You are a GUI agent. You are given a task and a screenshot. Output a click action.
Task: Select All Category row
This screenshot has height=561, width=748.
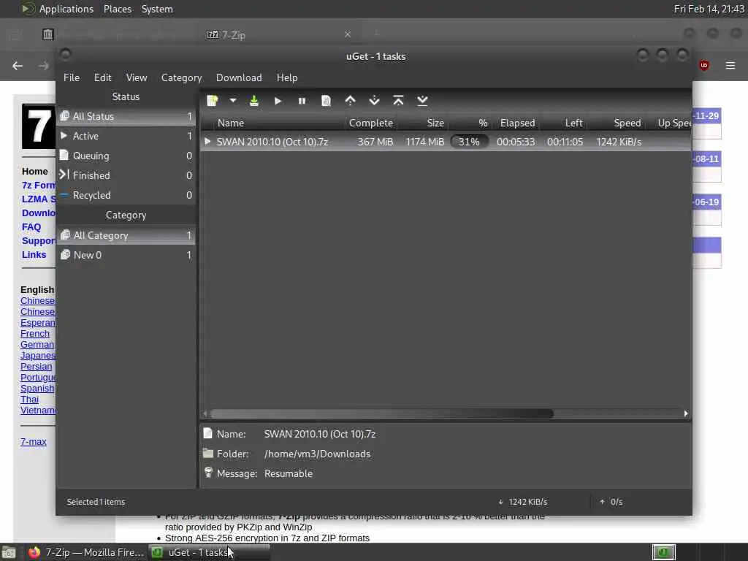(126, 235)
